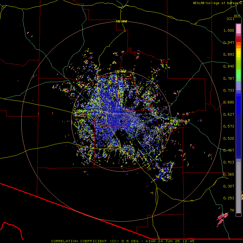The height and width of the screenshot is (243, 243).
Task: Click the 0.253 legend value
Action: 229,198
